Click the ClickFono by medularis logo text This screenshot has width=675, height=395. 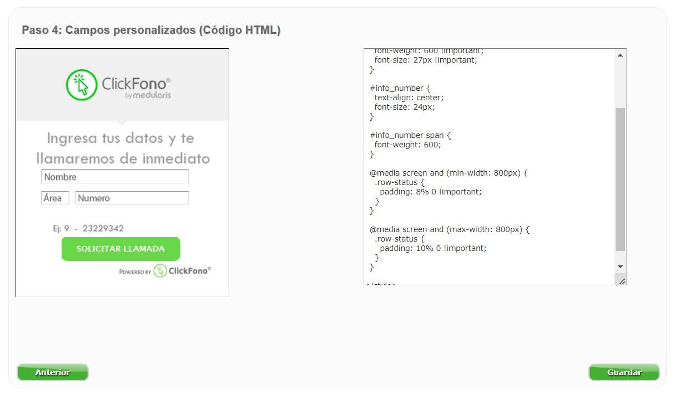pyautogui.click(x=137, y=88)
